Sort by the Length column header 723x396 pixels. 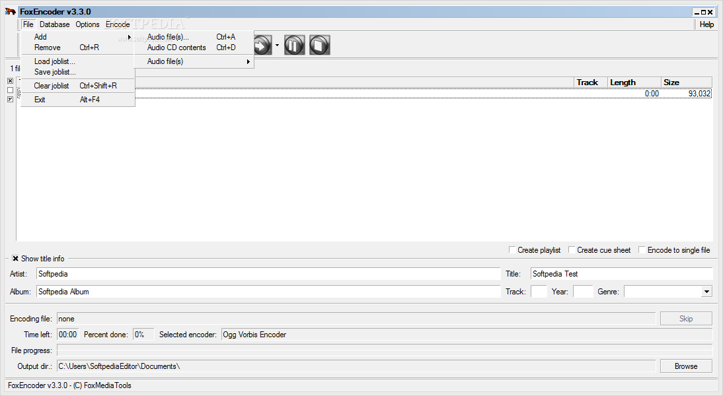tap(634, 82)
